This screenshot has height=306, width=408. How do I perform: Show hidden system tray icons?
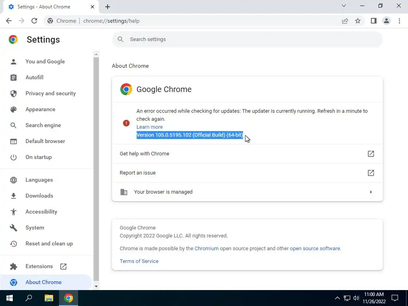pos(337,298)
